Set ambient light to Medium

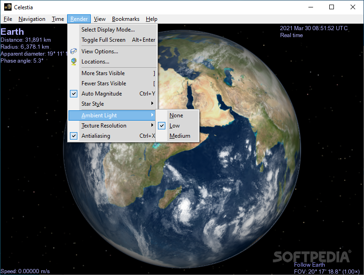click(x=177, y=136)
